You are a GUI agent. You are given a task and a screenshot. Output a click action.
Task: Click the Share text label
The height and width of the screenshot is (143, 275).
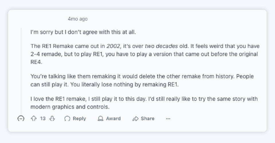[x=148, y=118]
